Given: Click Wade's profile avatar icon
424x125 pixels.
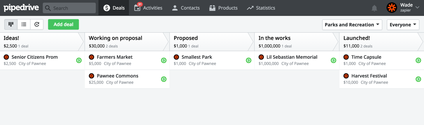Looking at the screenshot, I should [392, 8].
